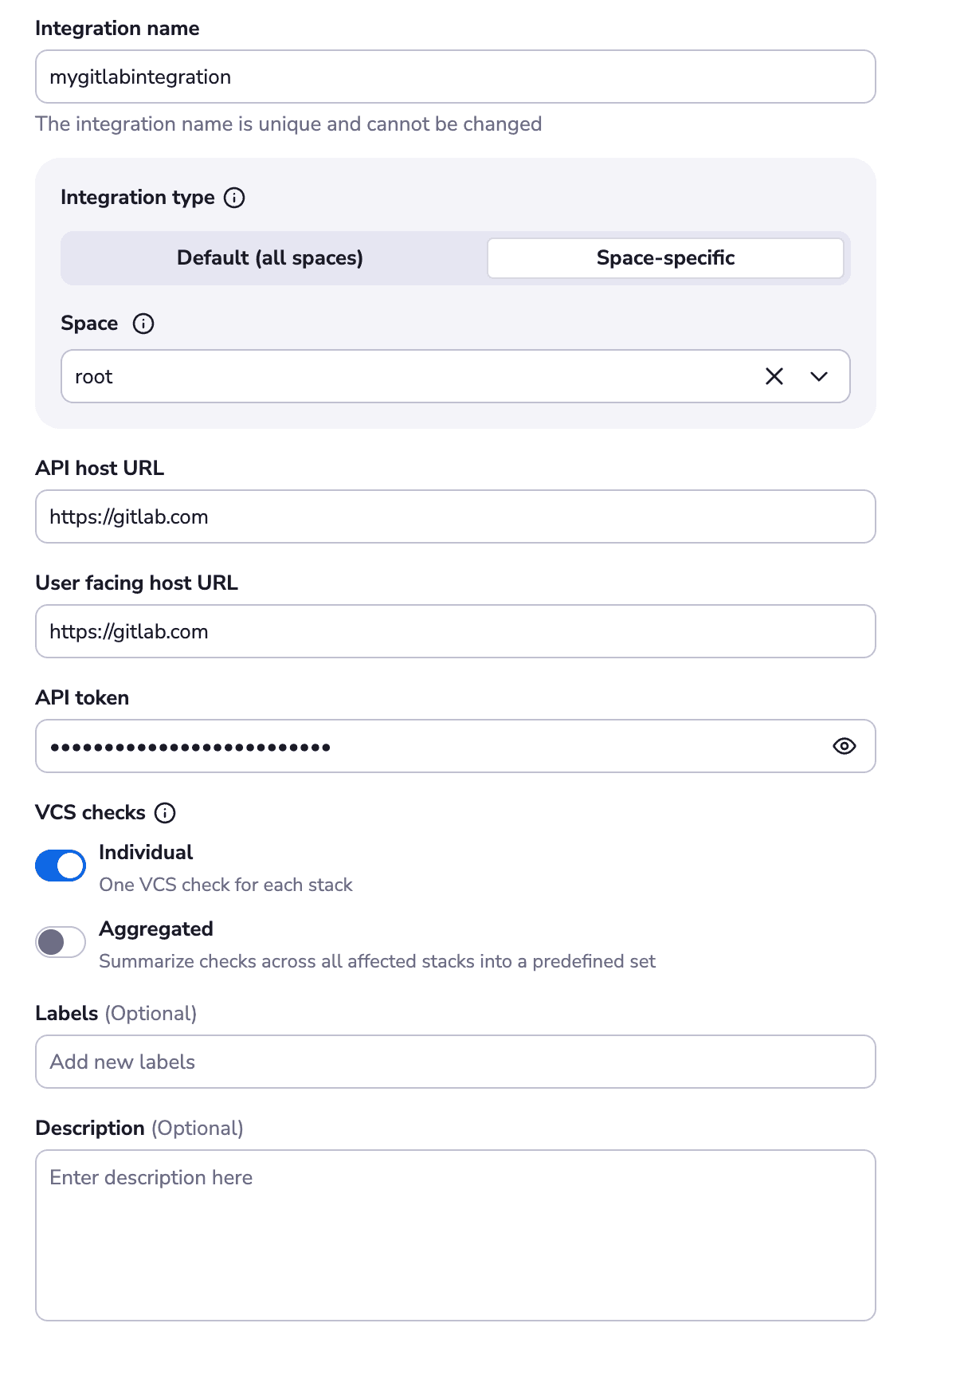Reveal the API token with eye icon
This screenshot has height=1382, width=964.
[844, 746]
